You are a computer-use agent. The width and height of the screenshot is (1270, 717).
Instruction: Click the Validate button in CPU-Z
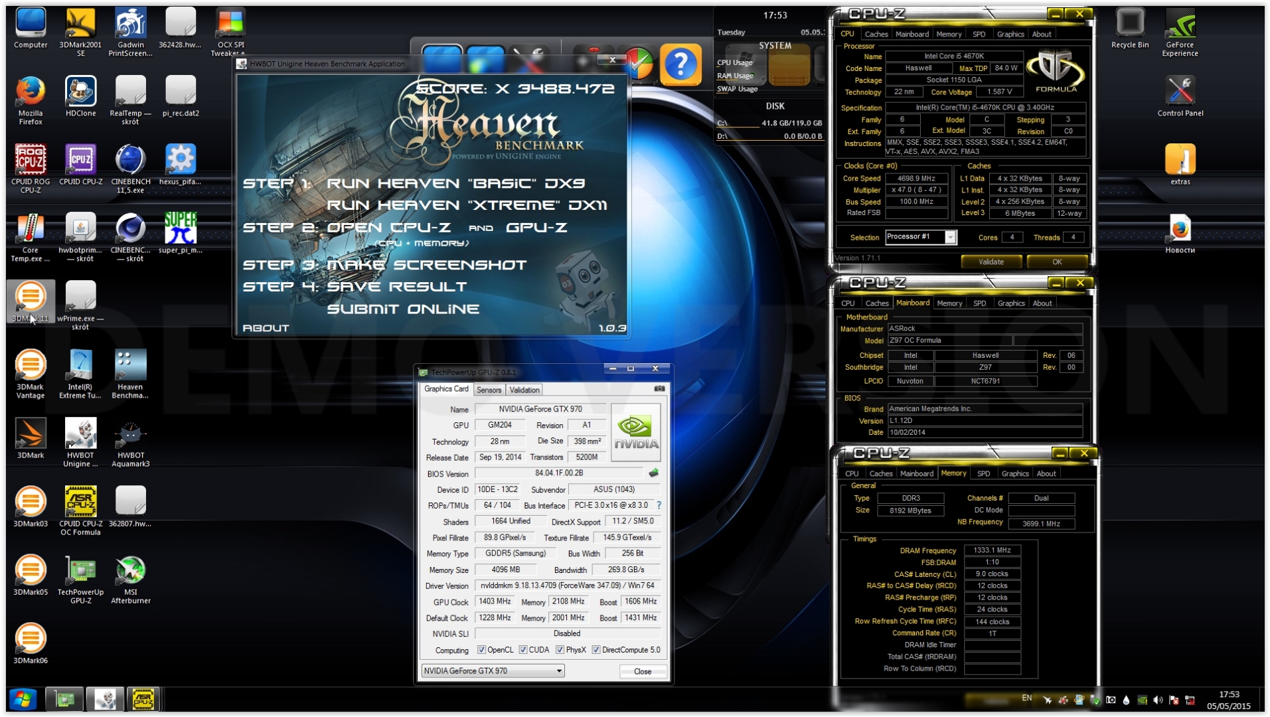991,262
